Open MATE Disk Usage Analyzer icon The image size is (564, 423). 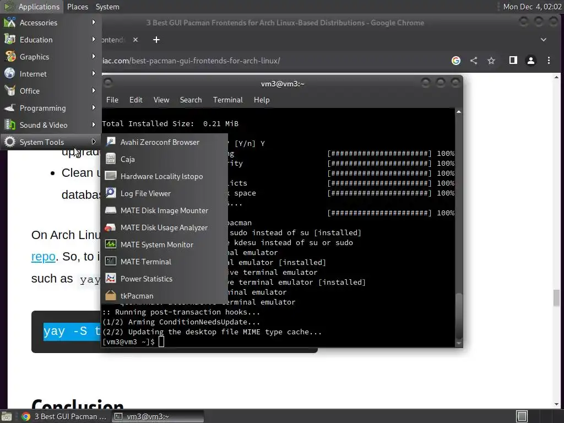[110, 227]
